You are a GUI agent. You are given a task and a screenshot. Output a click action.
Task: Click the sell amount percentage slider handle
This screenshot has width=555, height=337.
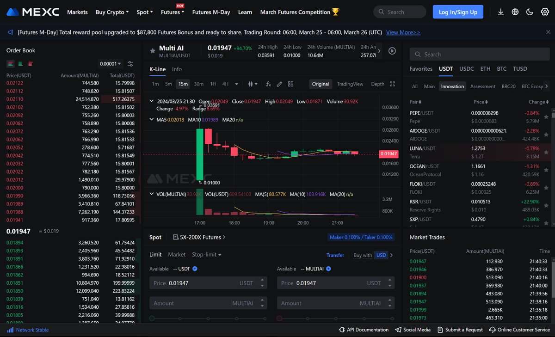pyautogui.click(x=279, y=319)
